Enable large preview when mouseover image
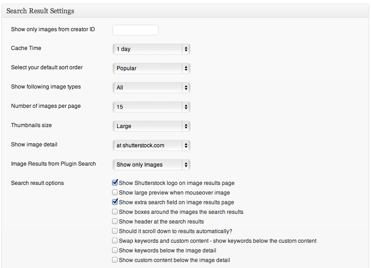Screen dimensions: 371x268 pos(115,192)
